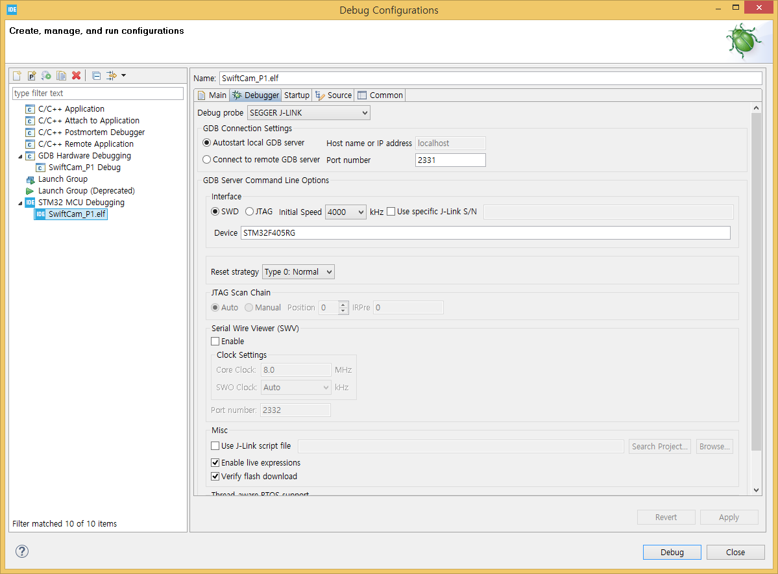This screenshot has width=778, height=574.
Task: Click the Revert button
Action: point(666,518)
